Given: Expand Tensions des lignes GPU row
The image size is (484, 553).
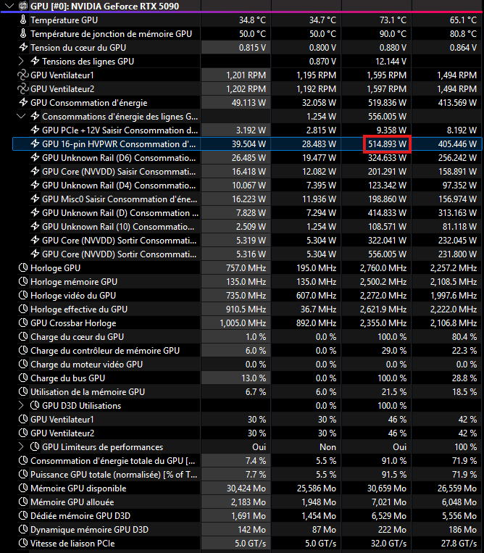Looking at the screenshot, I should click(x=21, y=62).
